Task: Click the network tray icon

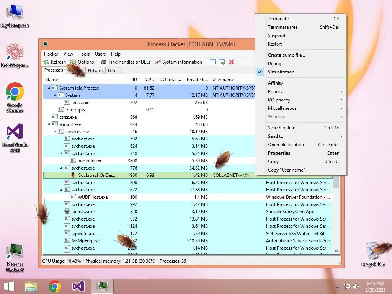Action: click(x=347, y=287)
